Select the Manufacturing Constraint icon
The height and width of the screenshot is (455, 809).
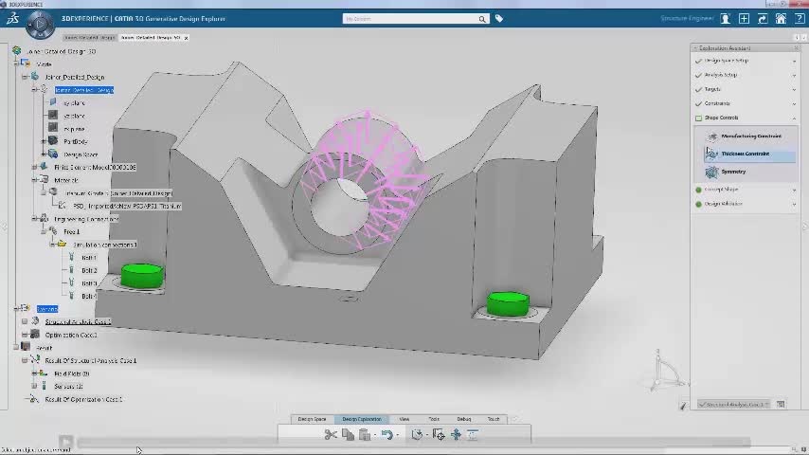[x=712, y=136]
